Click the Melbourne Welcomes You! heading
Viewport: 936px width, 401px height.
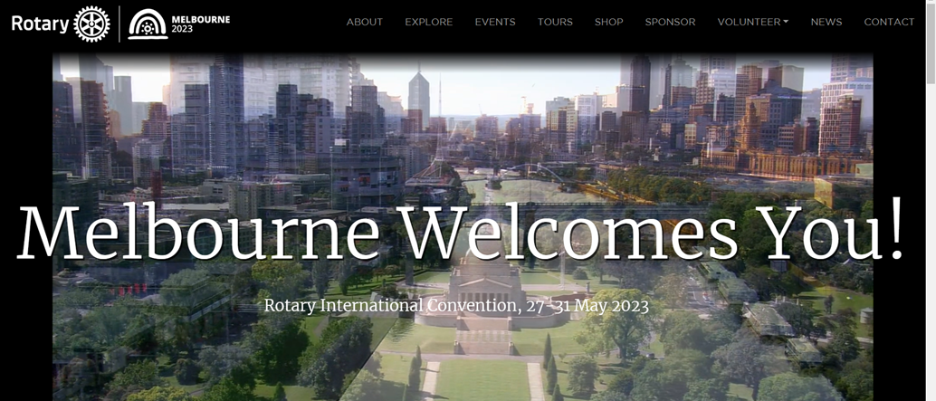(x=461, y=233)
